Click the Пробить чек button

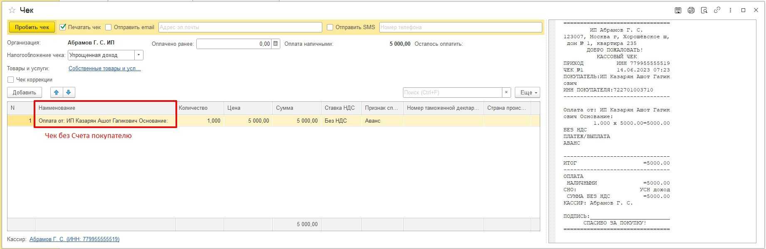32,27
